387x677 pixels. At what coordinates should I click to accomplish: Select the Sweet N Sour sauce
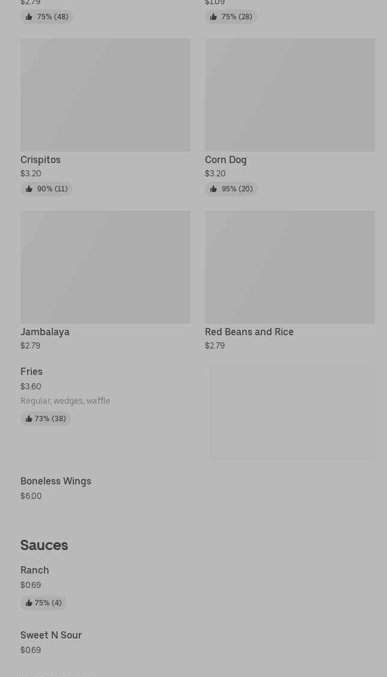click(51, 635)
